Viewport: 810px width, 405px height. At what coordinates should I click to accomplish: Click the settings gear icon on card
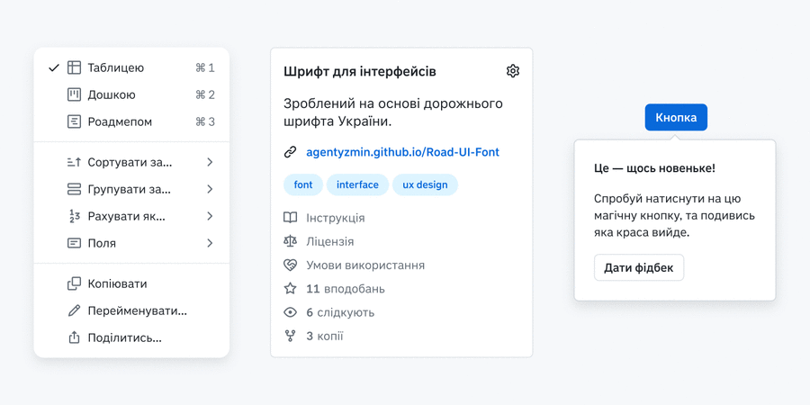click(512, 71)
